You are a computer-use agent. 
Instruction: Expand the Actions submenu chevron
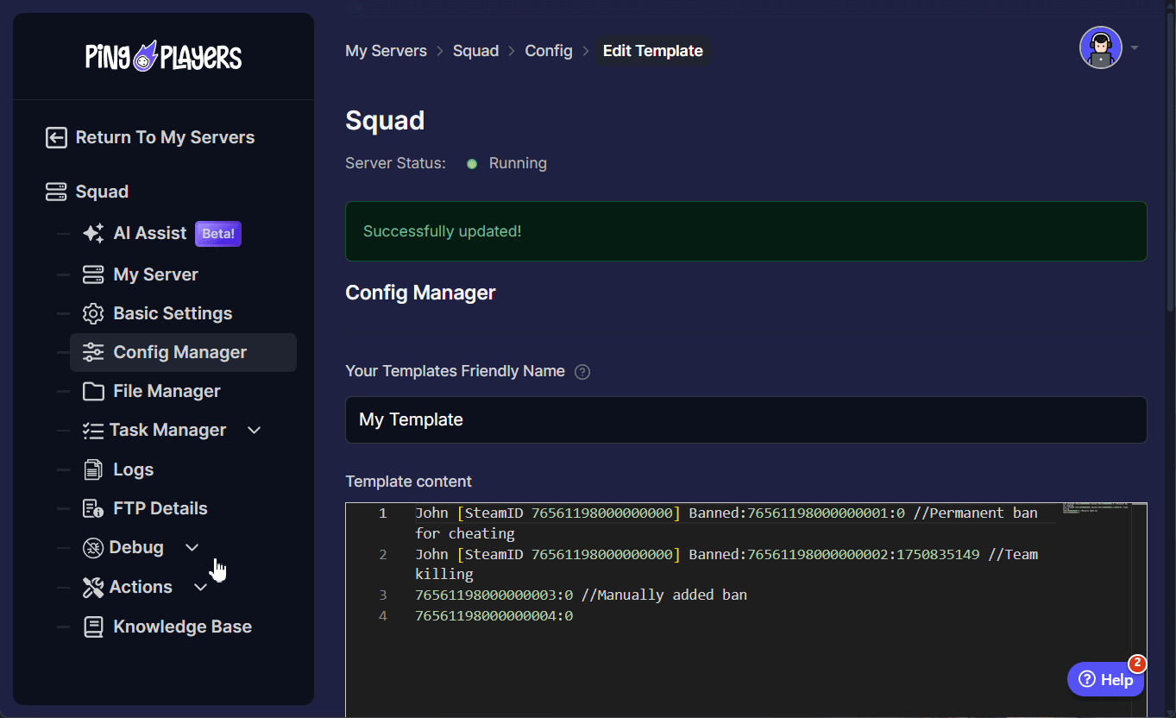201,587
